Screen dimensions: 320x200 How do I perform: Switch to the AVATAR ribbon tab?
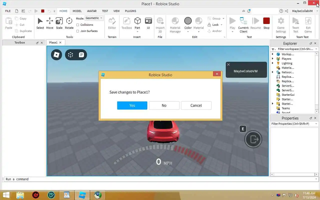92,11
